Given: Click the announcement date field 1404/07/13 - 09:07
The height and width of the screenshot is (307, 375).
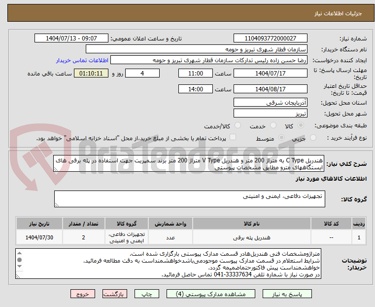Looking at the screenshot, I should pos(71,38).
